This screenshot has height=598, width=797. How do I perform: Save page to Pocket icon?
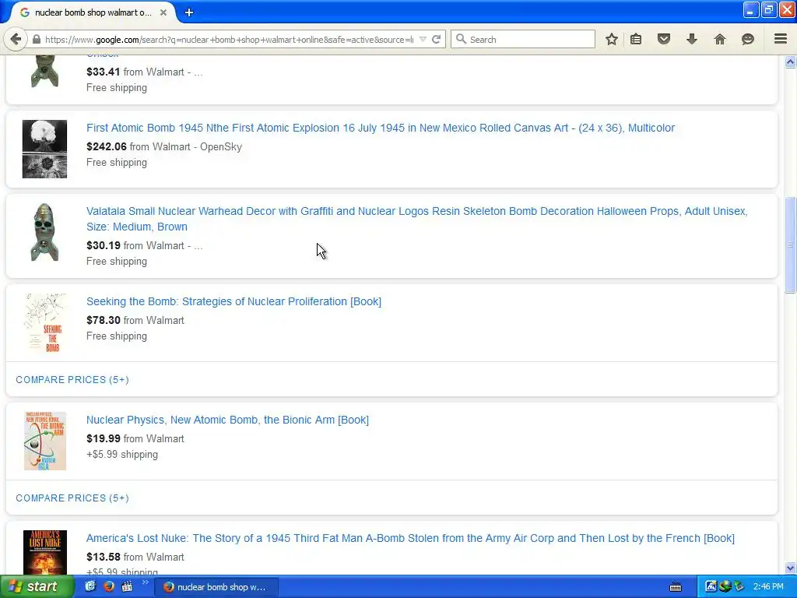point(664,39)
